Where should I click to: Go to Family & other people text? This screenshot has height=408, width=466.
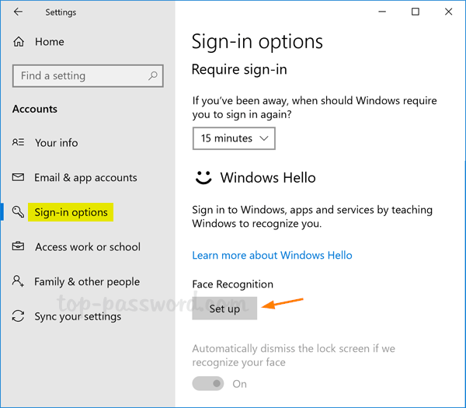tap(87, 282)
